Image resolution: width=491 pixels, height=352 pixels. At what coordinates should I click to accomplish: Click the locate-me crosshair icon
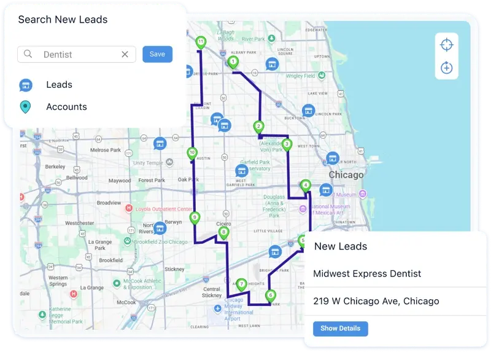click(x=446, y=44)
